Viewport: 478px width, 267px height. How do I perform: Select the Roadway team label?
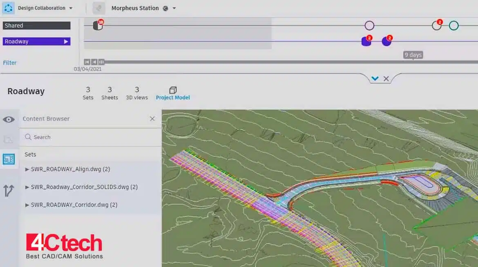point(36,41)
